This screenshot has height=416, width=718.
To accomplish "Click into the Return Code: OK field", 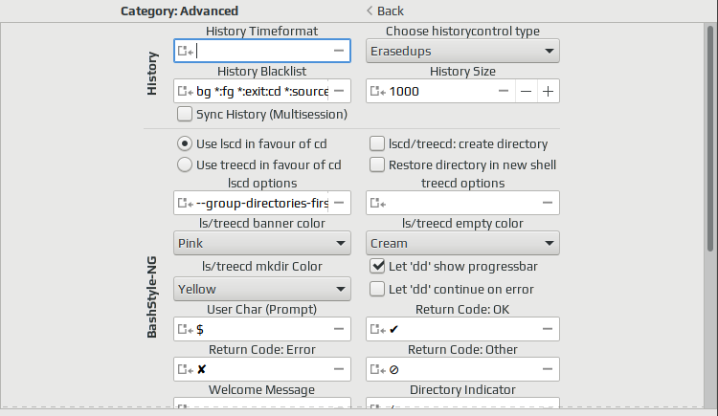I will [462, 329].
